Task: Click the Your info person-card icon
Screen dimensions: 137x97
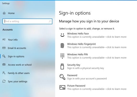Action: point(4,40)
